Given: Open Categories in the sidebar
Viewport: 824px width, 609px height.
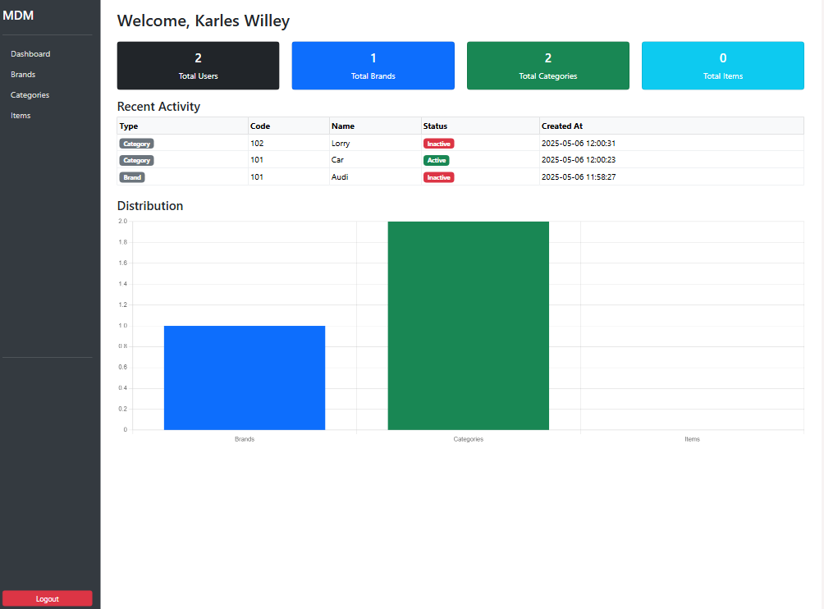Looking at the screenshot, I should click(x=30, y=94).
